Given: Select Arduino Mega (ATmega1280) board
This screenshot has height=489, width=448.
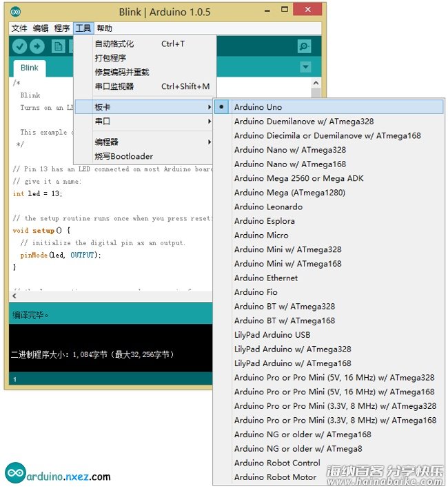Looking at the screenshot, I should pyautogui.click(x=329, y=193).
